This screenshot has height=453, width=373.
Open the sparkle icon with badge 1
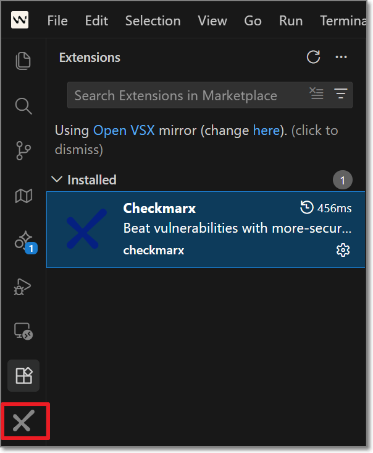tap(24, 241)
